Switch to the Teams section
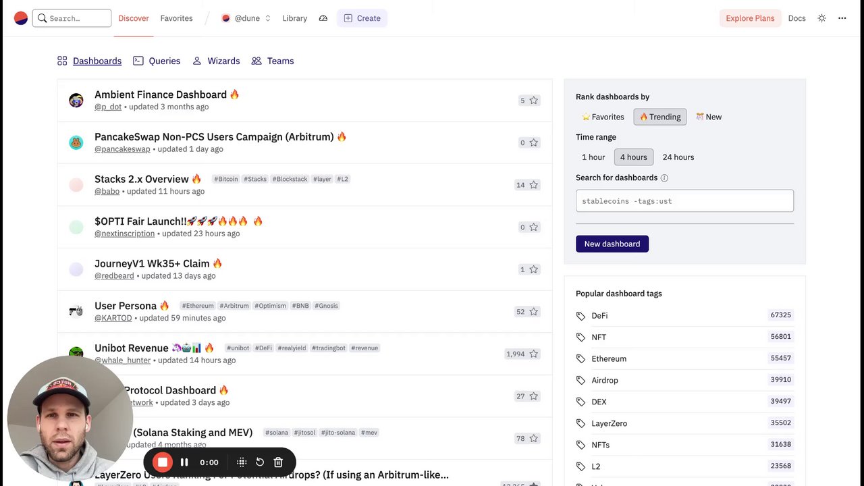The image size is (864, 486). 273,61
